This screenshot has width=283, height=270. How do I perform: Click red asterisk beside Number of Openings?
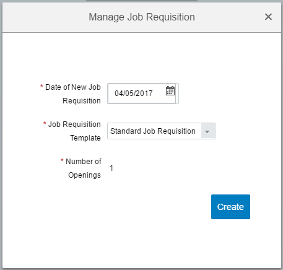[x=62, y=160]
